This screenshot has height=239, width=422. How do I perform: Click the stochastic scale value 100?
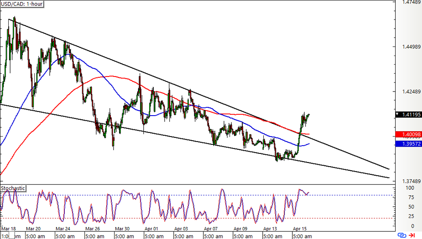coord(410,188)
